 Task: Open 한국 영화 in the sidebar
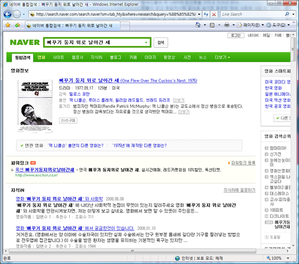point(273,88)
